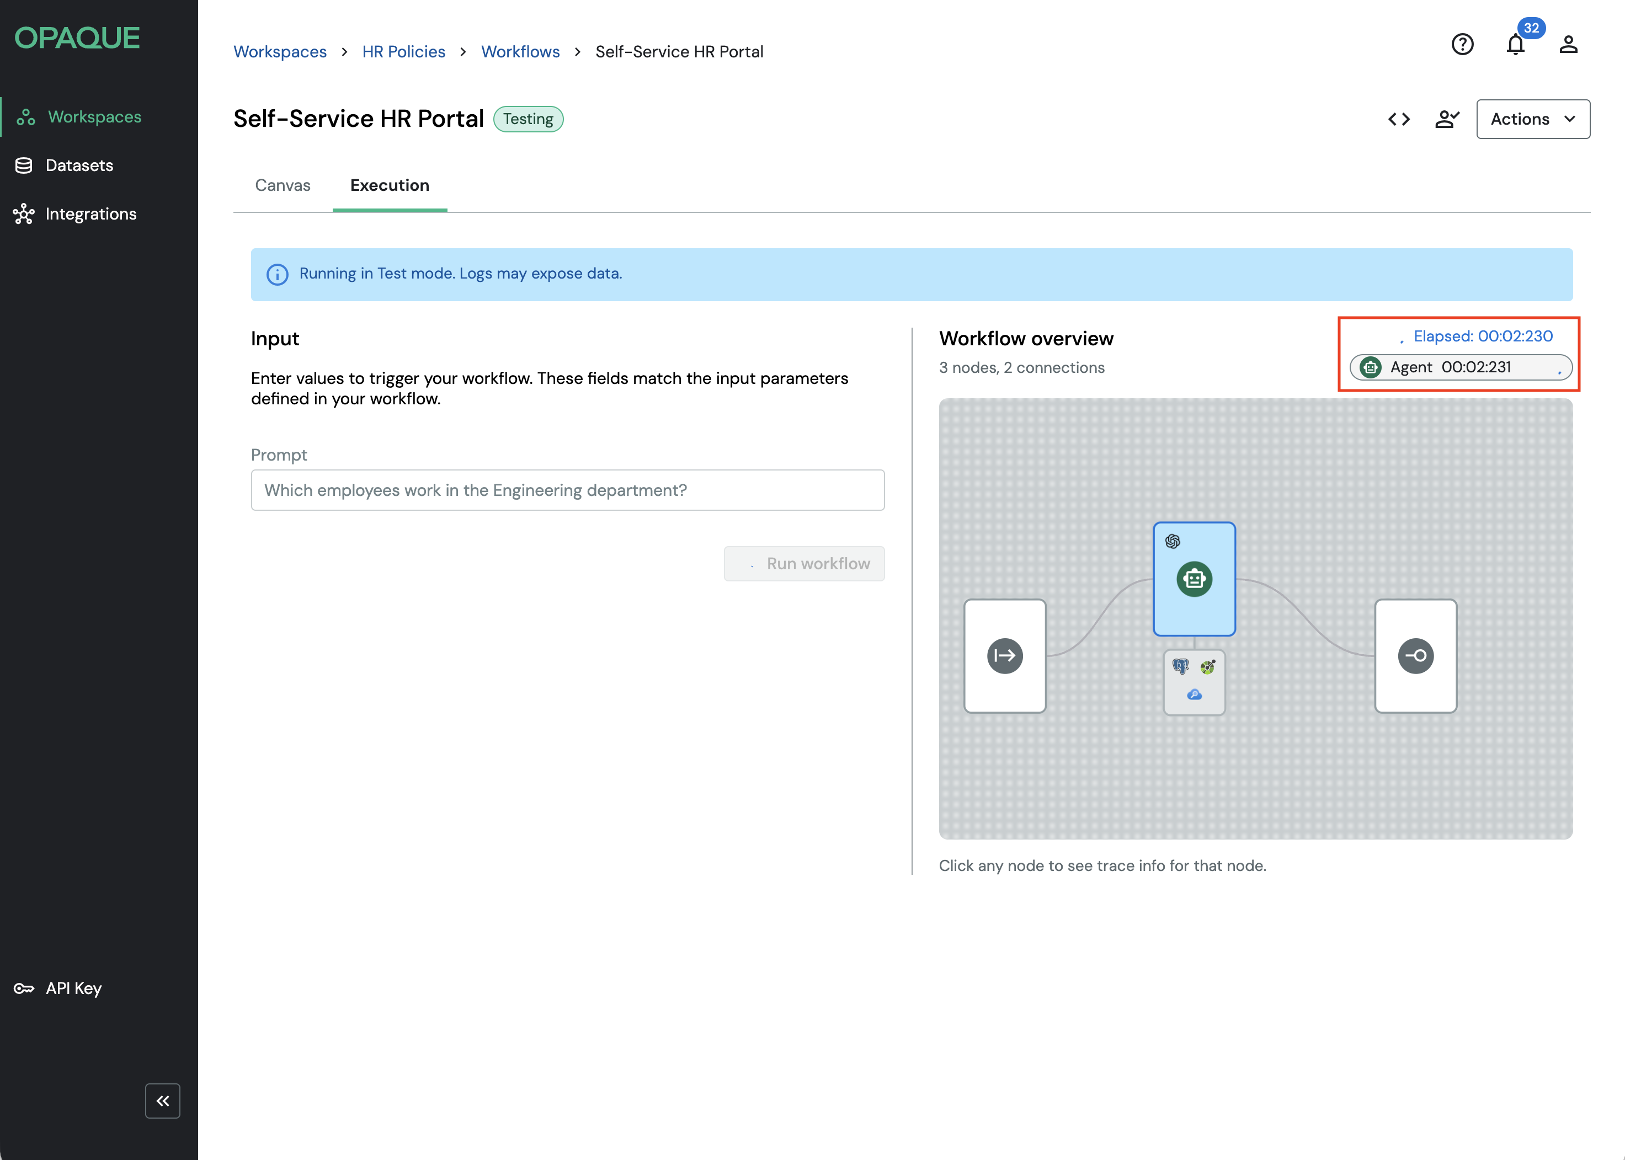The image size is (1625, 1160).
Task: Click the Workflows breadcrumb link
Action: click(x=520, y=51)
